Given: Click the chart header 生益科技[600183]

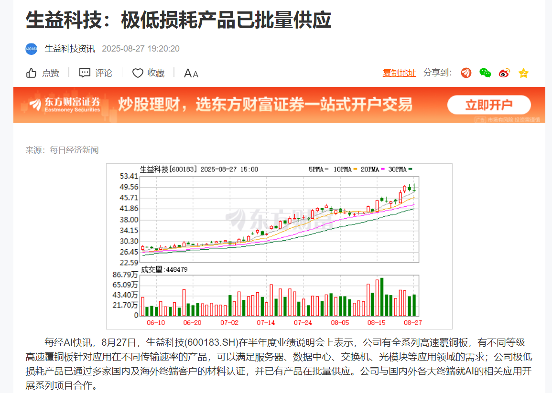Looking at the screenshot, I should [169, 169].
